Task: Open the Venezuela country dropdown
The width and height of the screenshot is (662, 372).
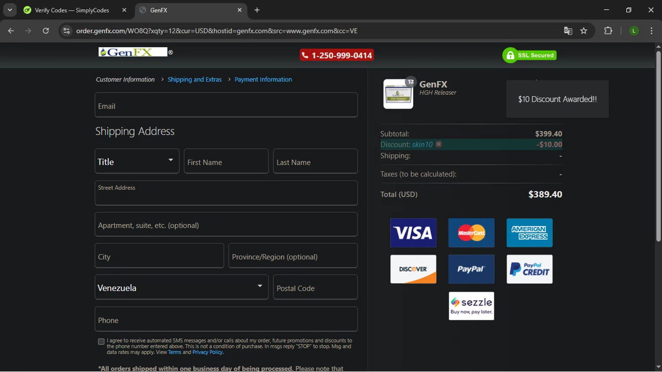Action: tap(181, 287)
